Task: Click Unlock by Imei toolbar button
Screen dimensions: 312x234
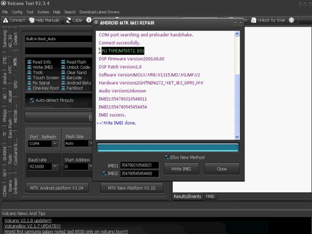Action: (x=268, y=20)
